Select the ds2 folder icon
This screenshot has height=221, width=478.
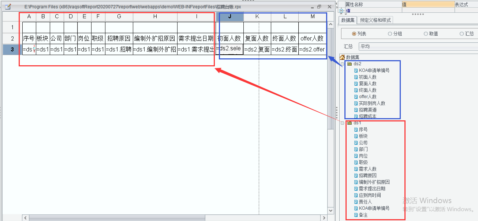tap(350, 64)
